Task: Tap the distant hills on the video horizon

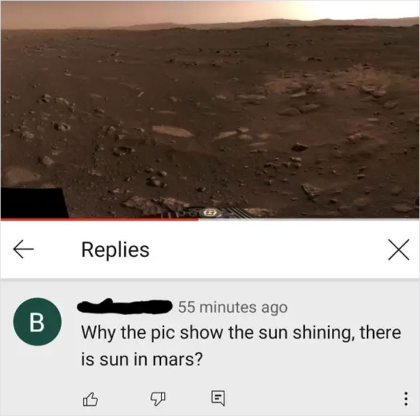Action: click(268, 23)
